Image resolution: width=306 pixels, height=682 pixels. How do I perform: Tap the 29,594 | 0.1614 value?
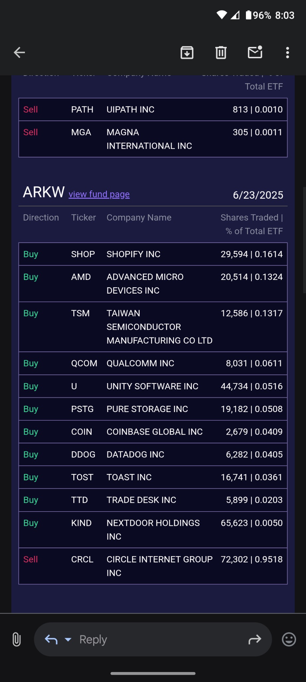click(252, 254)
